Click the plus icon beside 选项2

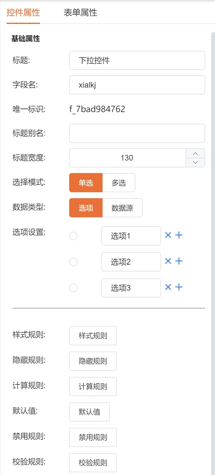179,261
